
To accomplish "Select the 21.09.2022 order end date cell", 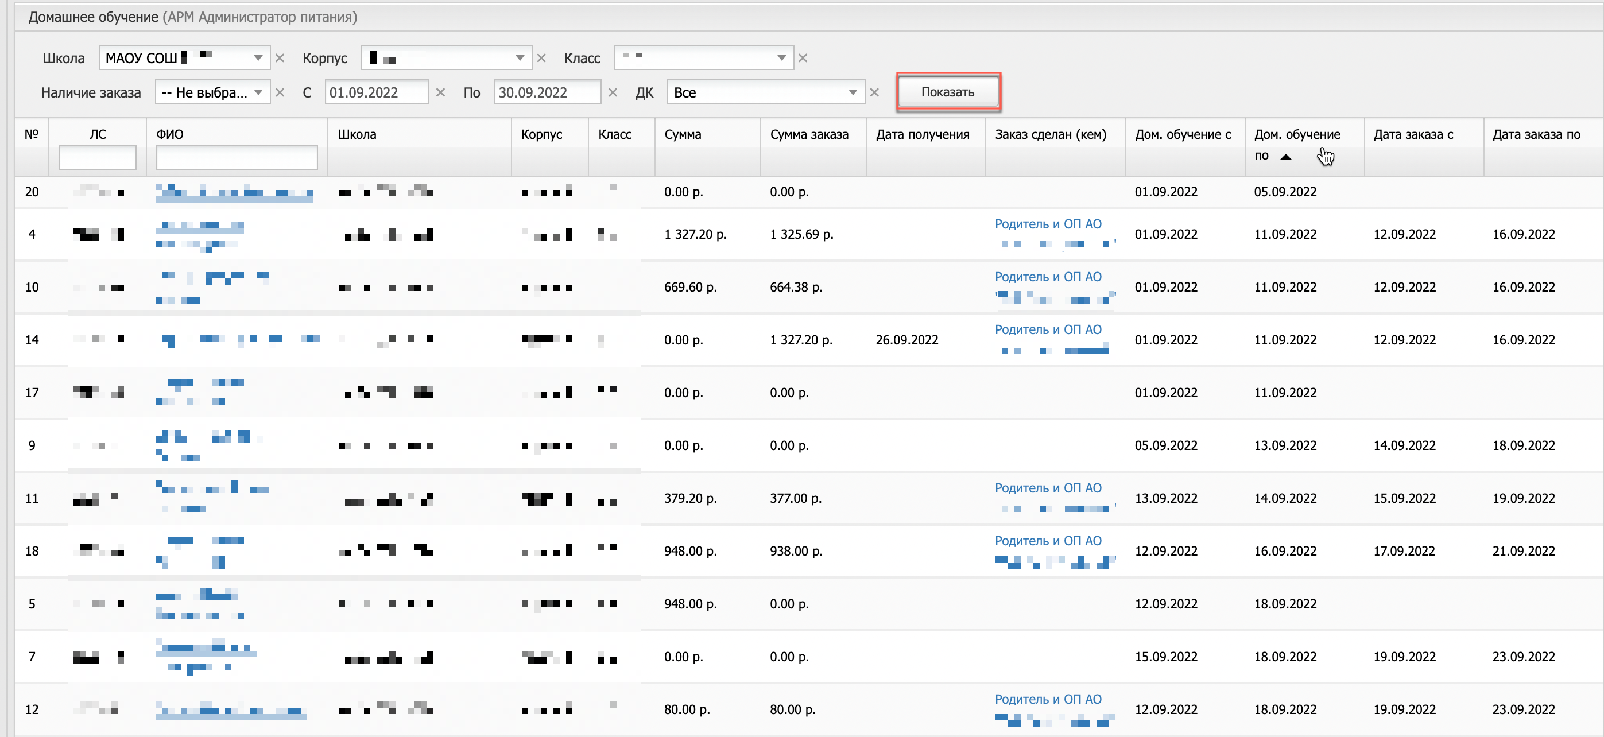I will coord(1524,552).
